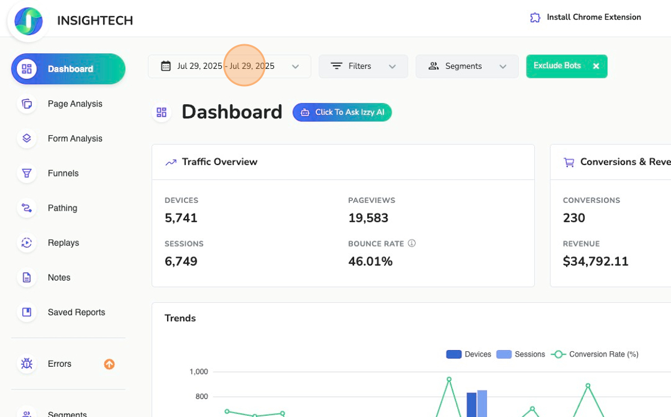Screen dimensions: 671x417
Task: Click the Trends chart heading
Action: click(x=180, y=318)
